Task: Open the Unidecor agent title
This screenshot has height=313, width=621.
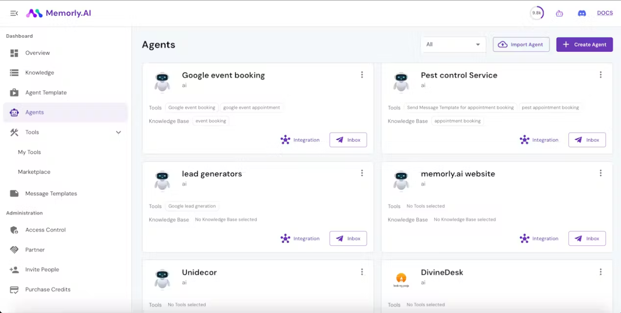Action: click(199, 272)
